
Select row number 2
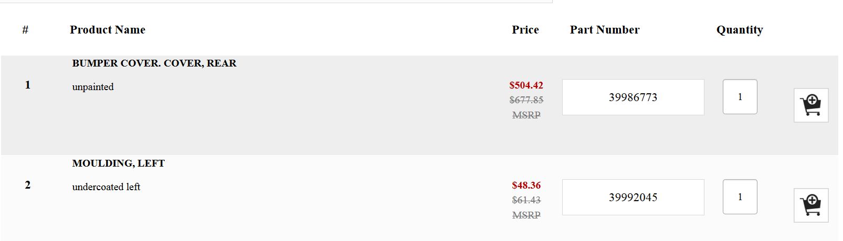28,185
